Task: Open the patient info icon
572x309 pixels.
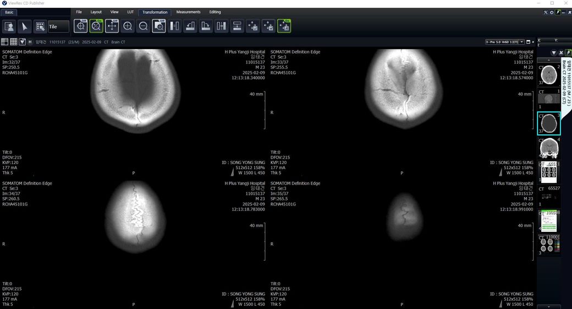Action: point(9,26)
